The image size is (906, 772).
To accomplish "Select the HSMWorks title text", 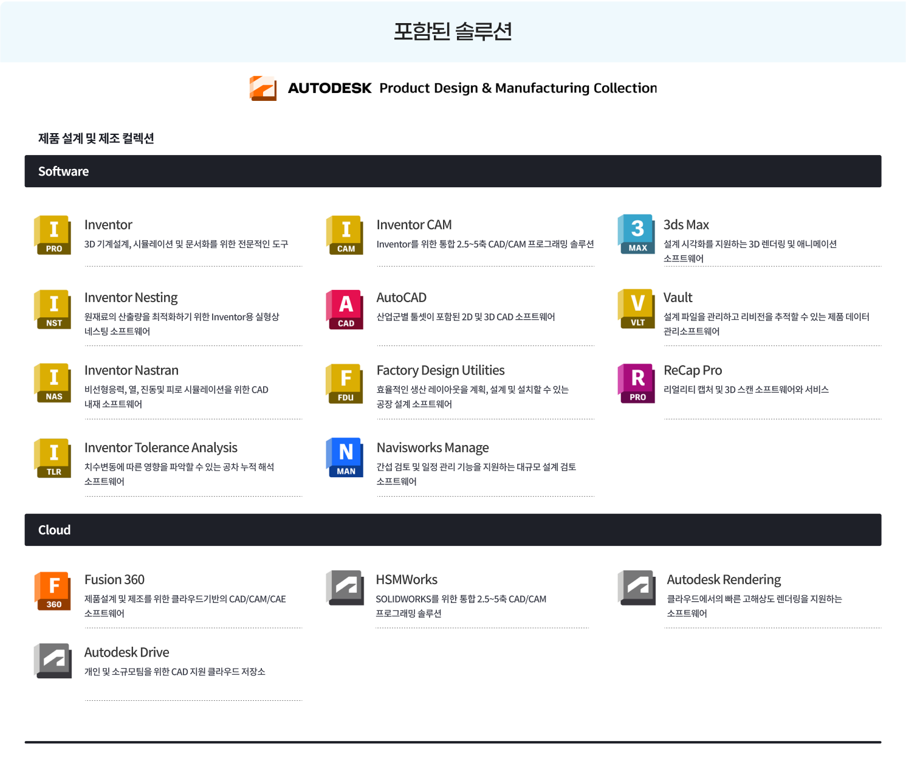I will pyautogui.click(x=407, y=580).
